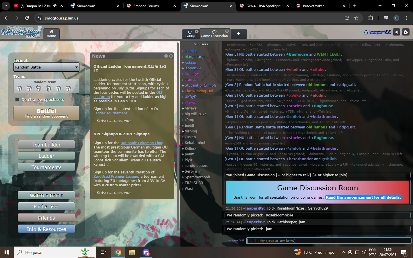Screen dimensions: 413x258
Task: Select the Game Discussion room tab
Action: (x=214, y=34)
